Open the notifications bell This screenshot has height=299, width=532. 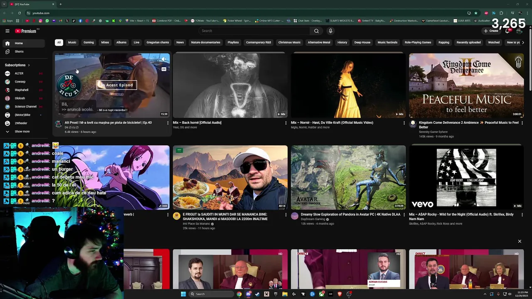tap(507, 31)
